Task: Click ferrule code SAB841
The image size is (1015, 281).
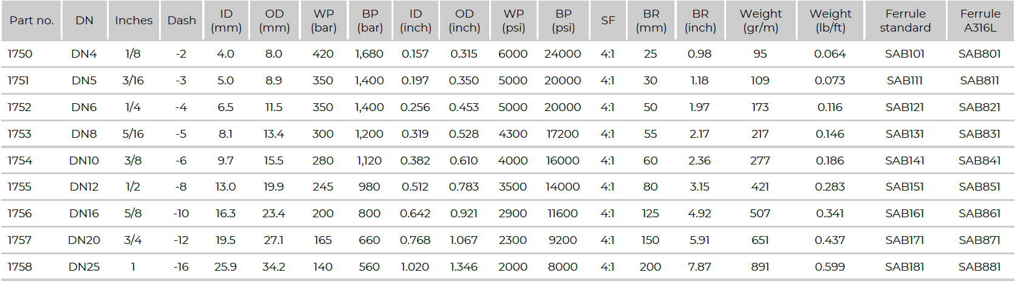Action: 979,161
